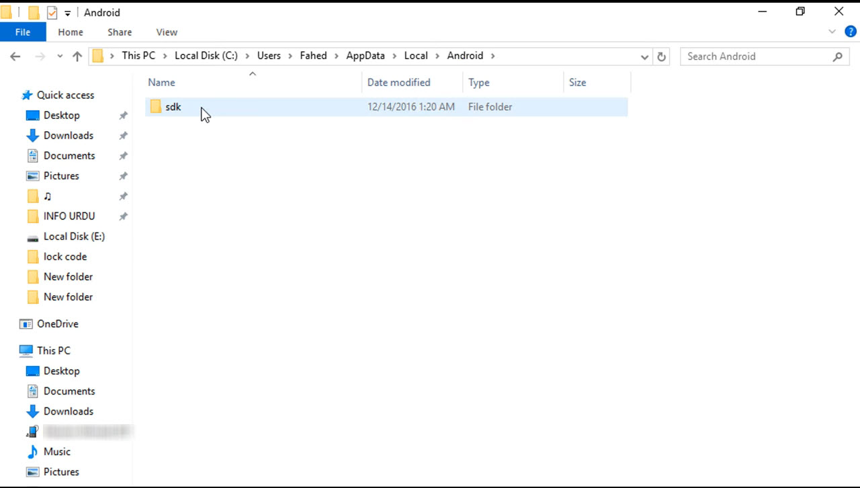Click the Properties checkmark icon in title bar
The height and width of the screenshot is (488, 860).
pyautogui.click(x=52, y=12)
